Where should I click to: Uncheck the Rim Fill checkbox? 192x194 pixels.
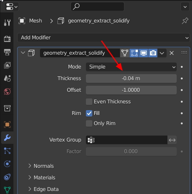89,113
